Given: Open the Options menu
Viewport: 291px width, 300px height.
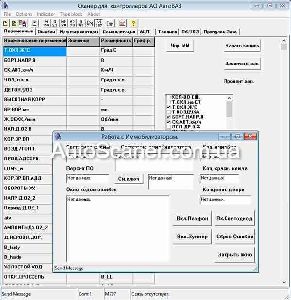Looking at the screenshot, I should tap(24, 14).
